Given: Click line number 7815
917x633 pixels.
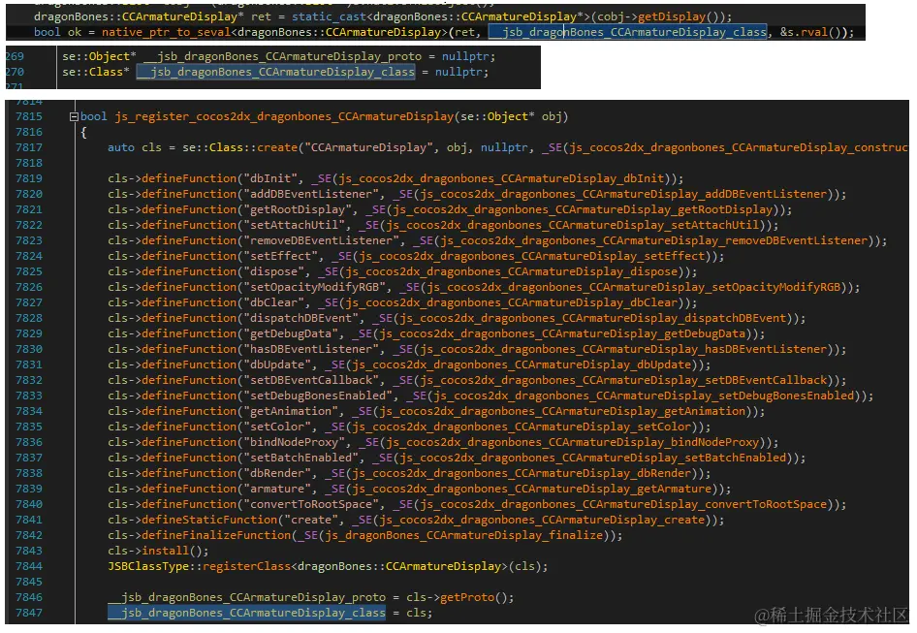Looking at the screenshot, I should pyautogui.click(x=29, y=116).
